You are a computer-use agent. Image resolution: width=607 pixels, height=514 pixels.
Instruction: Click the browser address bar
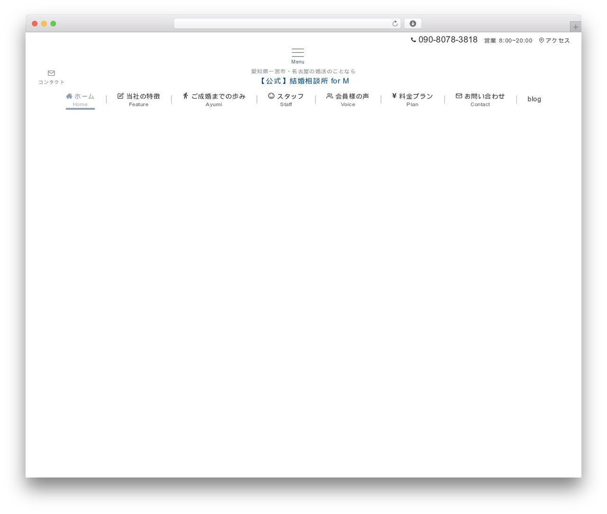287,24
